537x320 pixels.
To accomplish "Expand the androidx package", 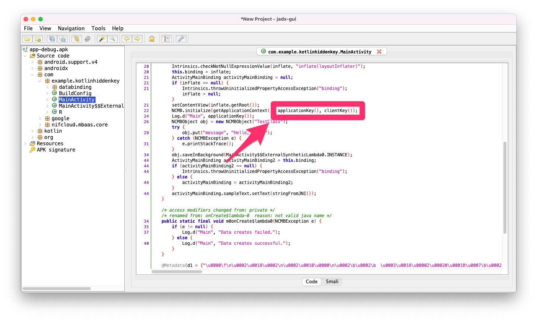I will (32, 69).
